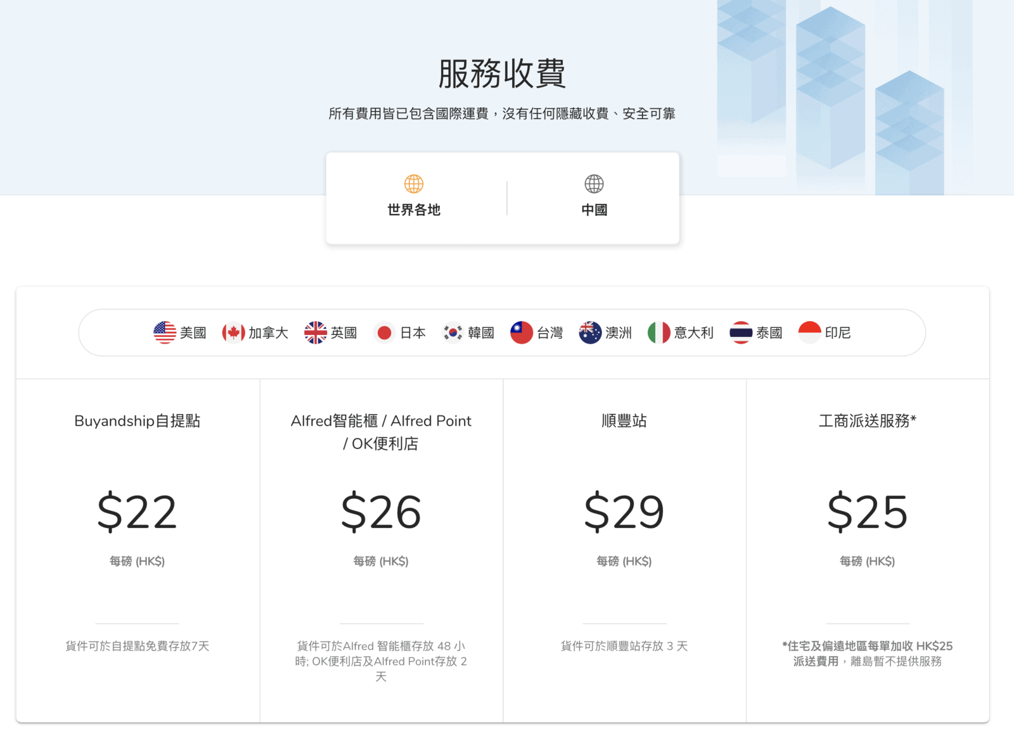Click 每磅 (HK$) under the $25 price
The image size is (1014, 751).
pos(868,561)
